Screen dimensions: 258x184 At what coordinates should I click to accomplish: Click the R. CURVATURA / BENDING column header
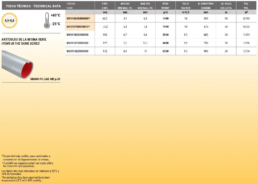[206, 6]
